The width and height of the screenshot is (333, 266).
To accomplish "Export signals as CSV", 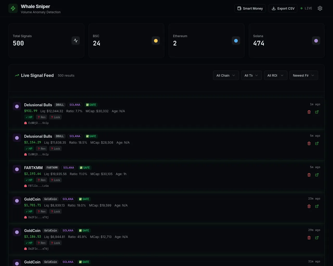I will (x=283, y=8).
